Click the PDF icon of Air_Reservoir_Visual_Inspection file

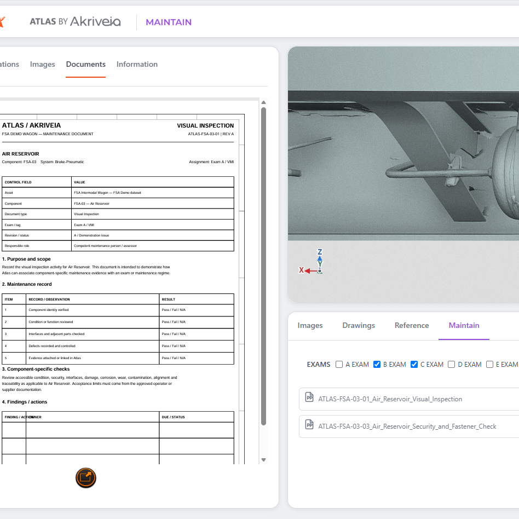(x=309, y=397)
